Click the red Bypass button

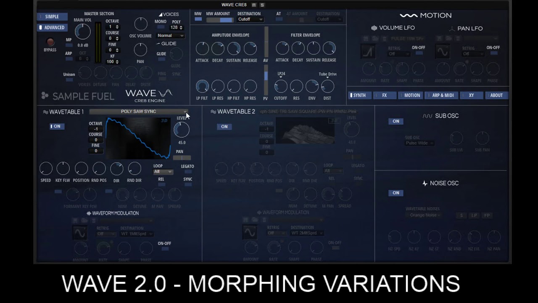tap(50, 42)
